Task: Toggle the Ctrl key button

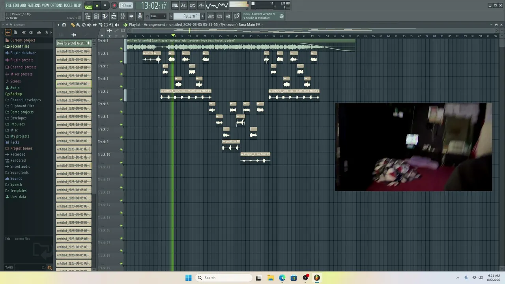Action: click(x=219, y=16)
